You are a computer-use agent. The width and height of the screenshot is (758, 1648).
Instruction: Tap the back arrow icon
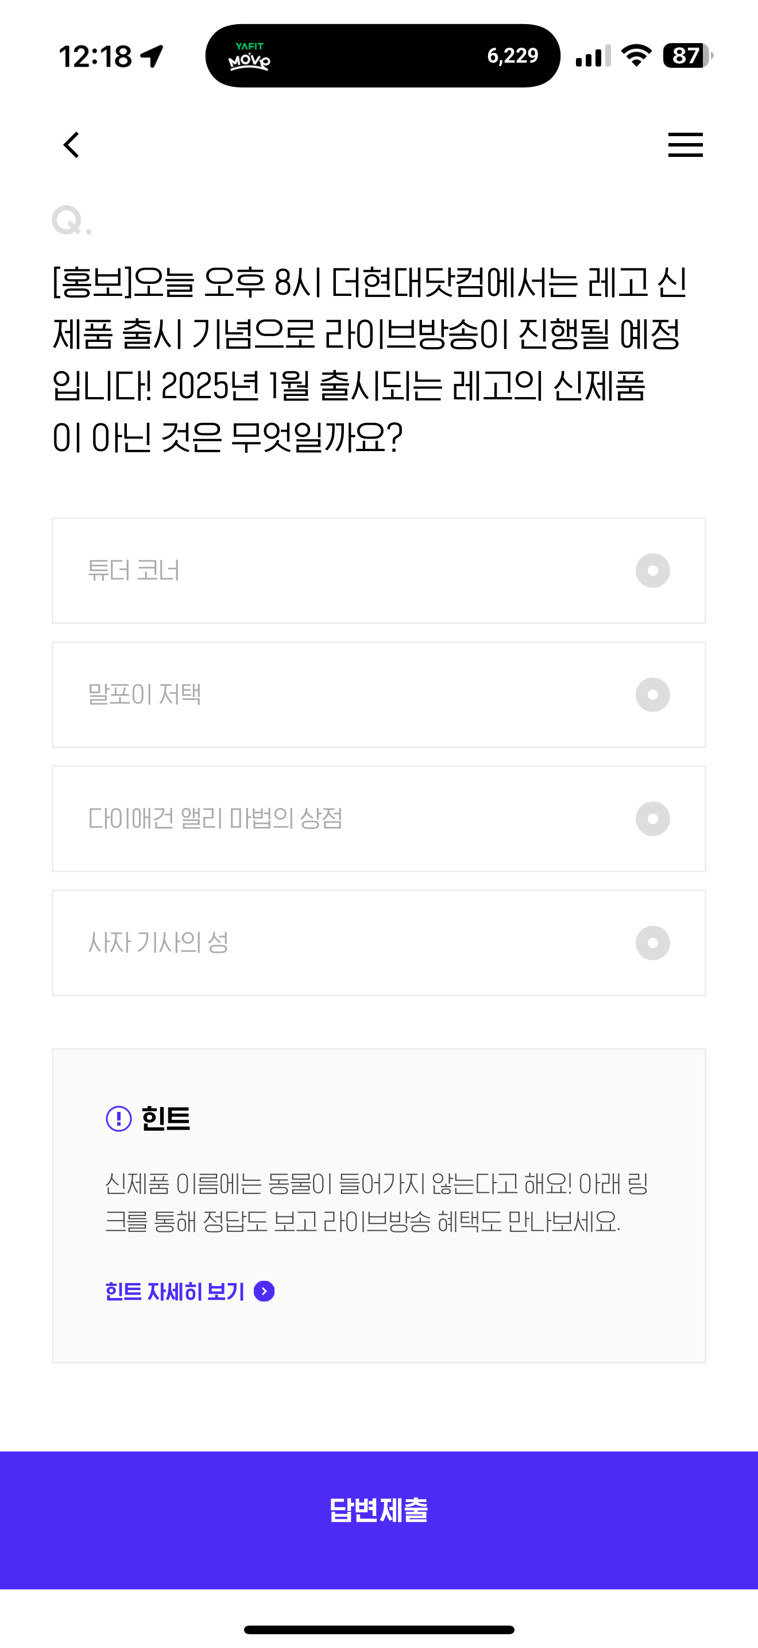tap(72, 145)
